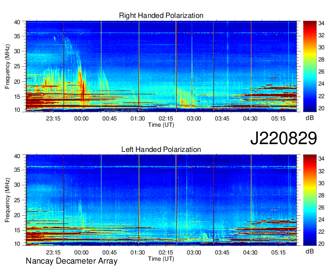Screen dimensions: 330x267
Task: Click the J220829 observation label
Action: [283, 138]
